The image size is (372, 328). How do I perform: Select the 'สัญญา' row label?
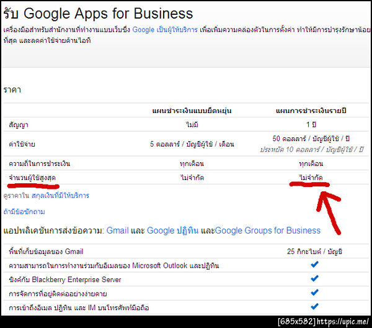click(x=18, y=125)
